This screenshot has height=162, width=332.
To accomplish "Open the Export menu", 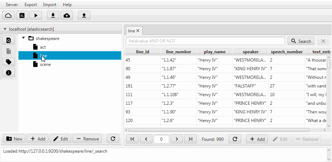I will pyautogui.click(x=30, y=5).
